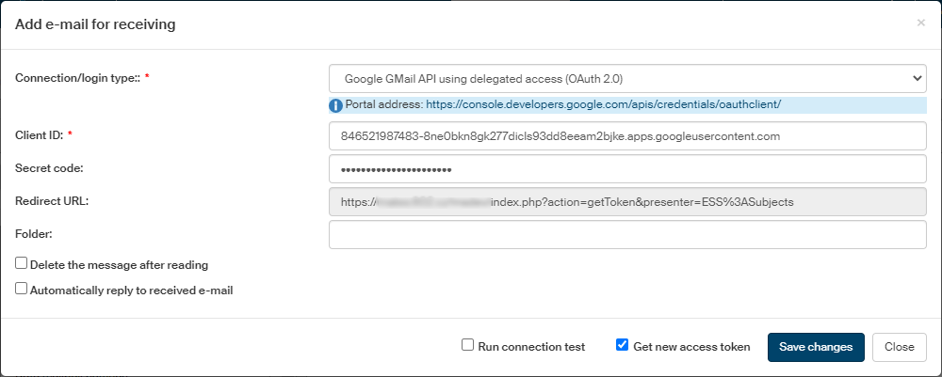Select the greyed Redirect URL field

627,201
